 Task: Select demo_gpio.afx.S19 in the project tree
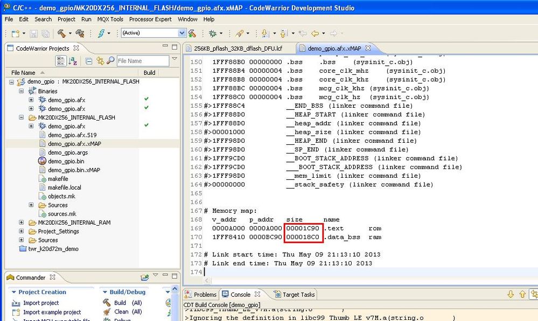(x=72, y=135)
